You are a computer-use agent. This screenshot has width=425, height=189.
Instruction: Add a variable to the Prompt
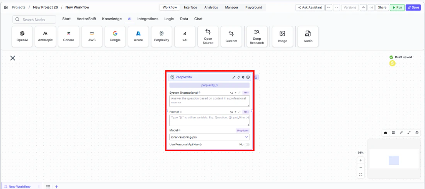coord(235,111)
